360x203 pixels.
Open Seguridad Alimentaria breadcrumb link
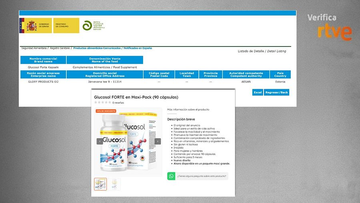[x=34, y=48]
